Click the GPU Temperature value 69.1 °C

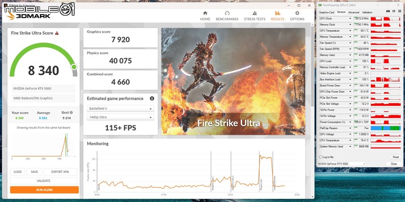pyautogui.click(x=365, y=31)
